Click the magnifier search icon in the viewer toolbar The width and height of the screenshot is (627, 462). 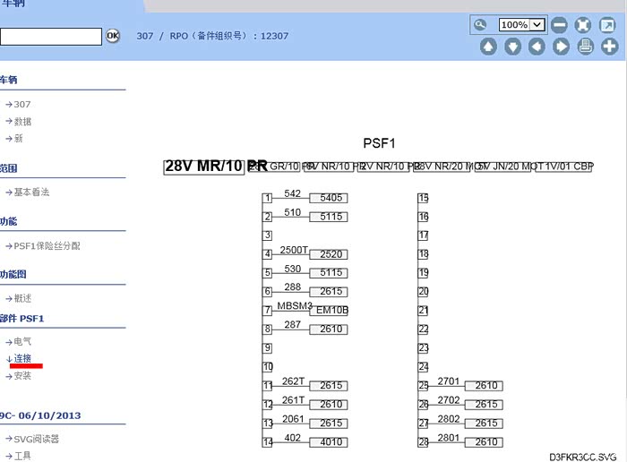tap(480, 25)
